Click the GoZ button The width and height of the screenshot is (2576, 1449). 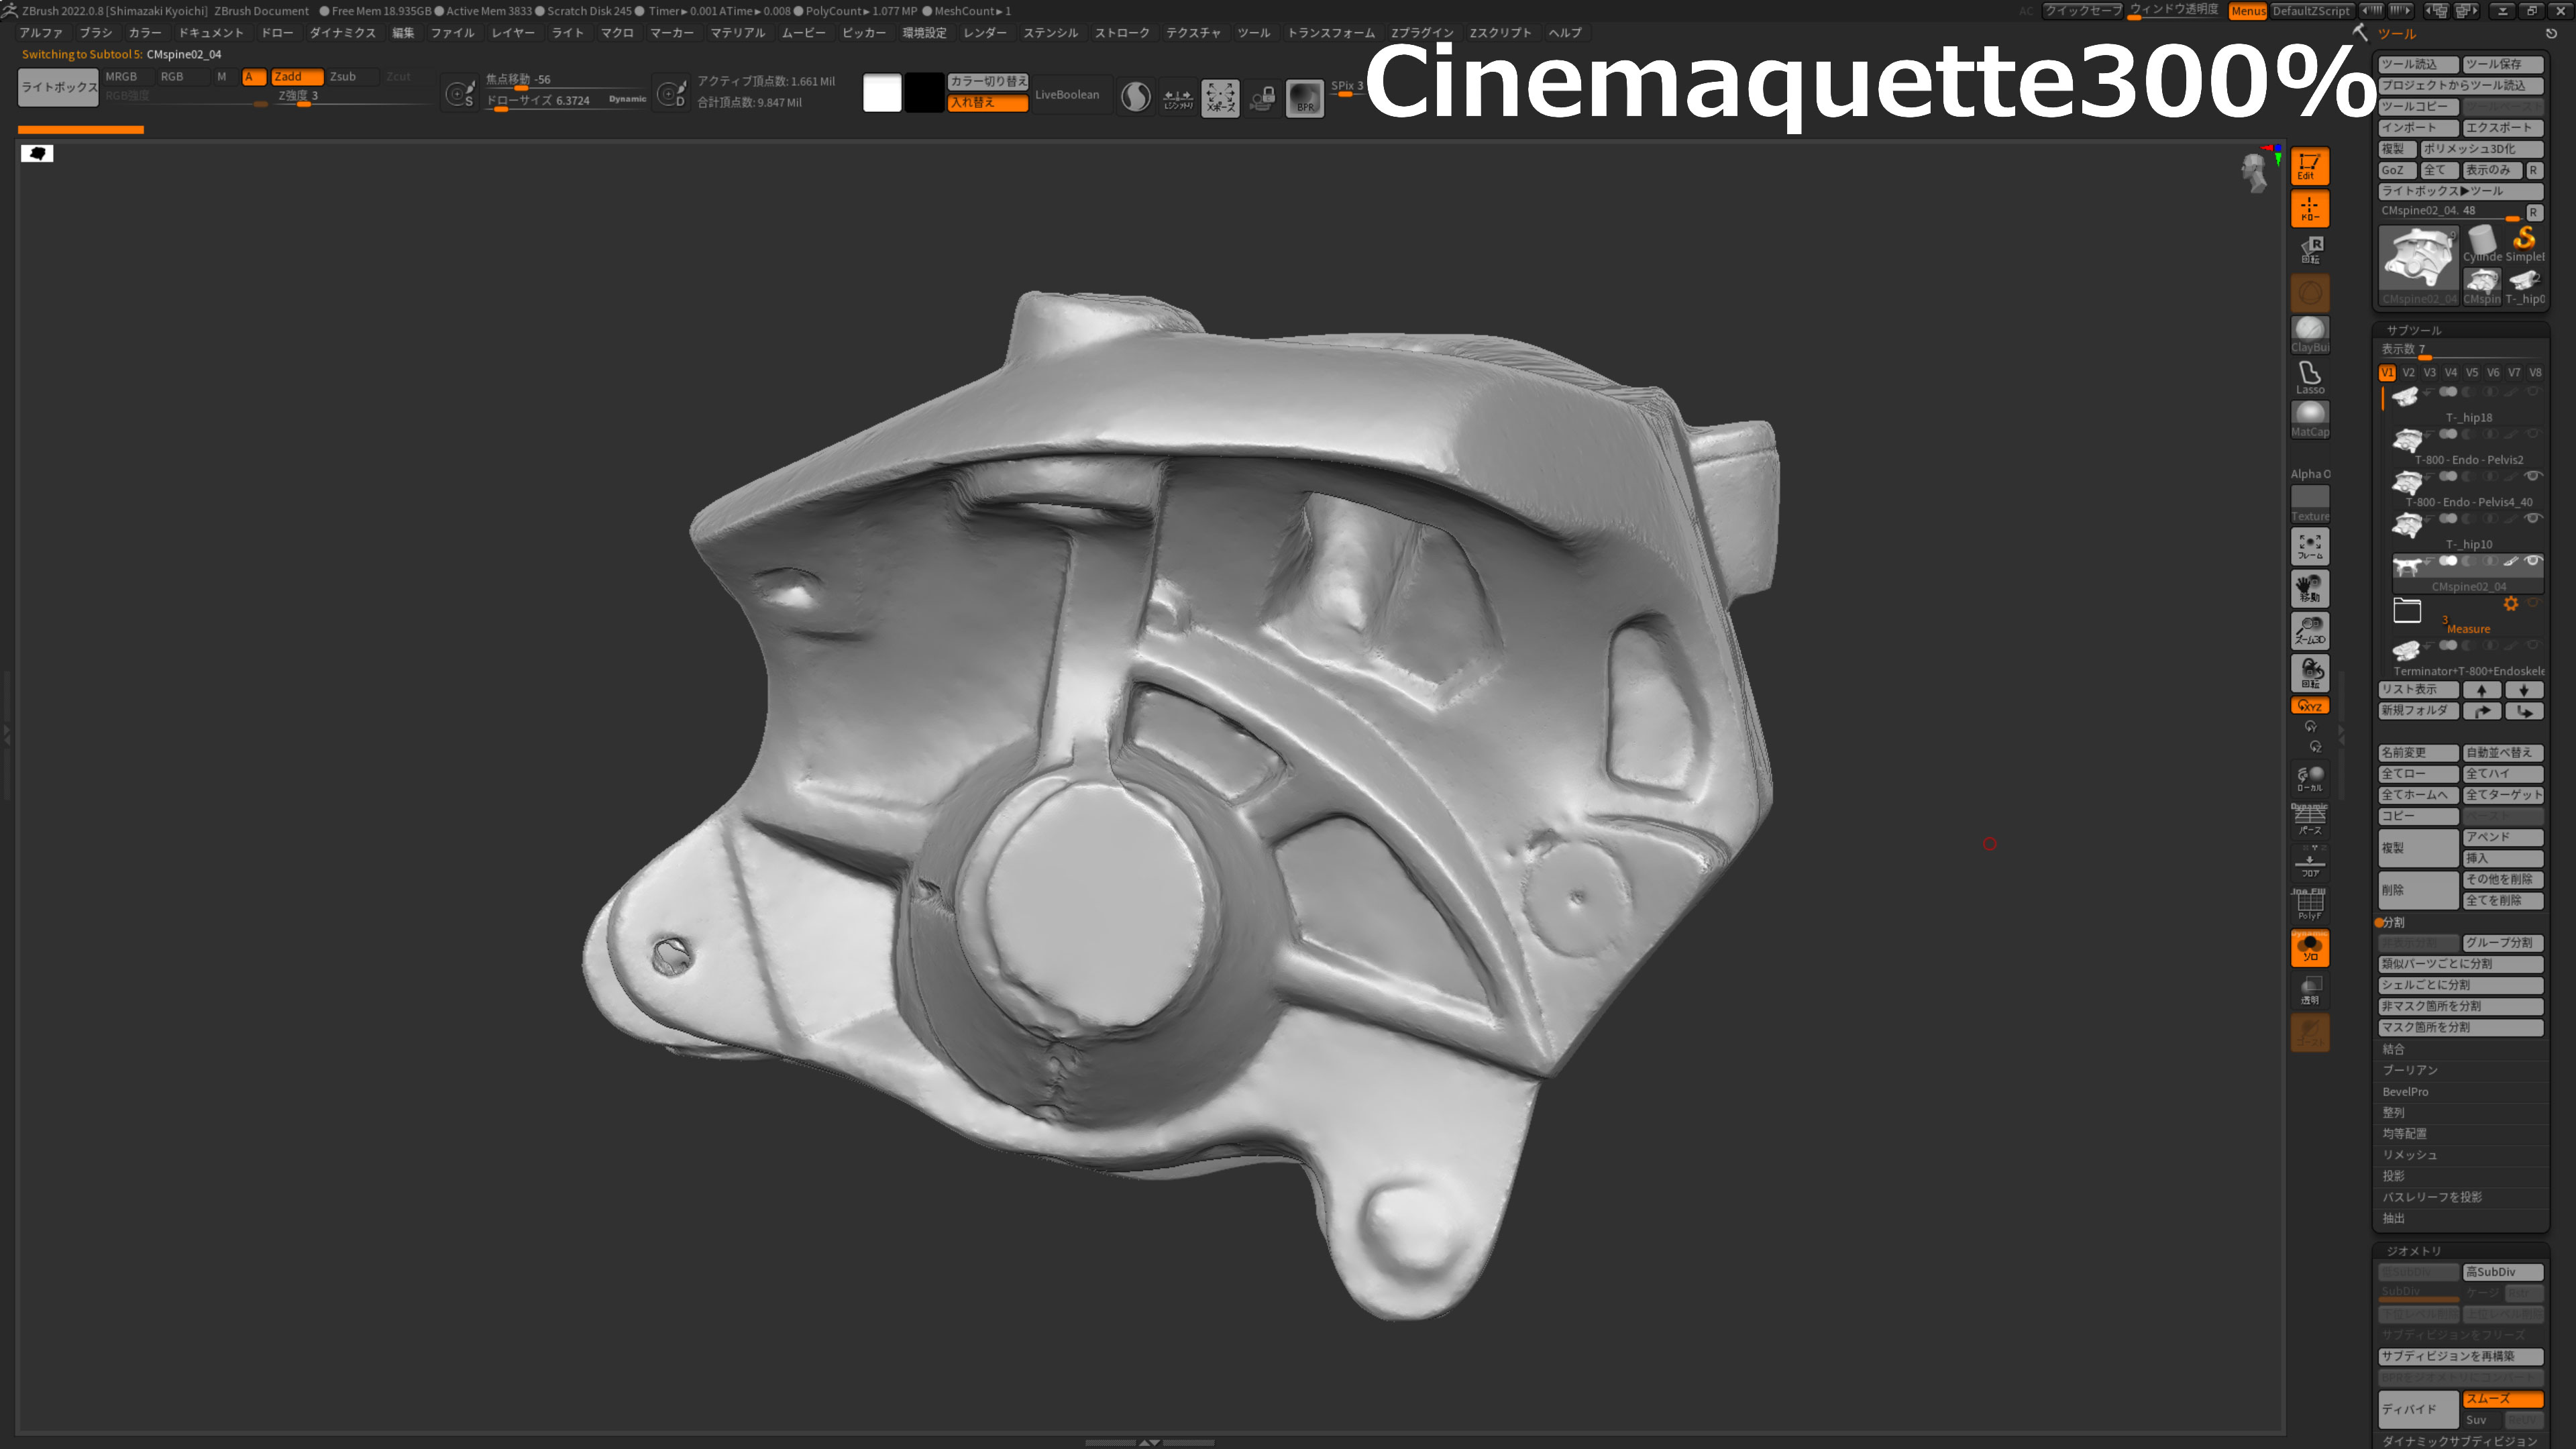(x=2396, y=170)
